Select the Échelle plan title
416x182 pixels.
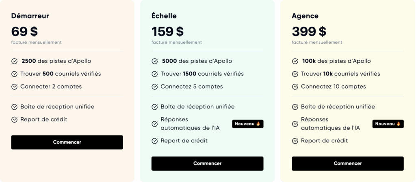(x=164, y=16)
